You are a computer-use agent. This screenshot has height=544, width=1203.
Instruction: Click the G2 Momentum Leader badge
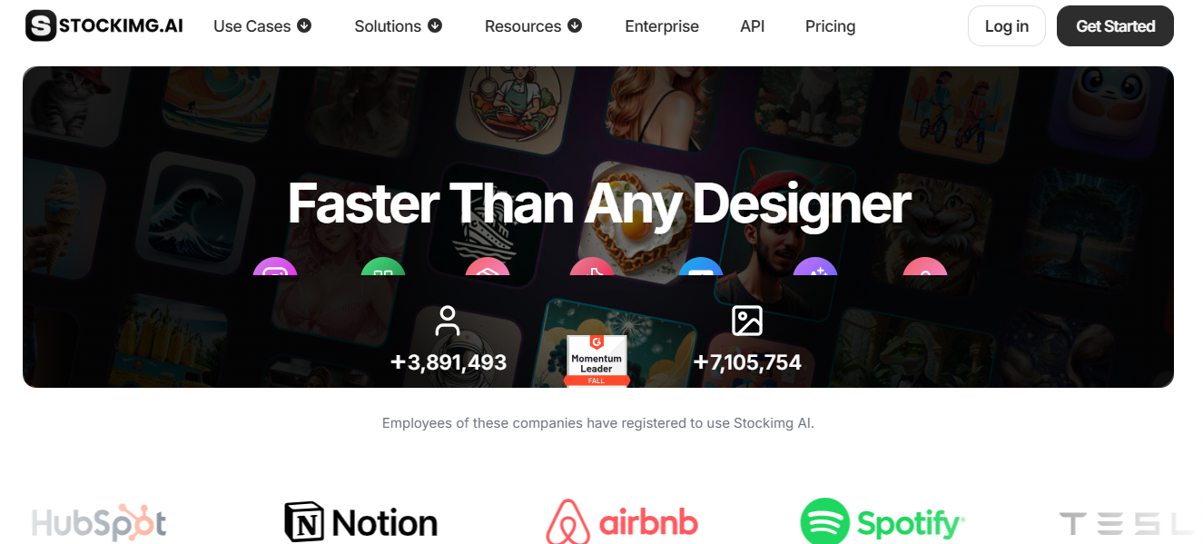click(x=597, y=360)
